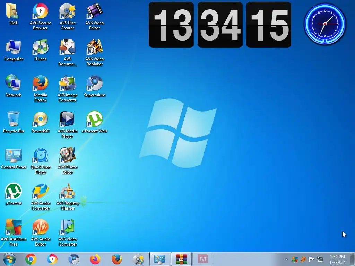This screenshot has height=266, width=355.
Task: Open the taskbar date and time
Action: pyautogui.click(x=337, y=259)
